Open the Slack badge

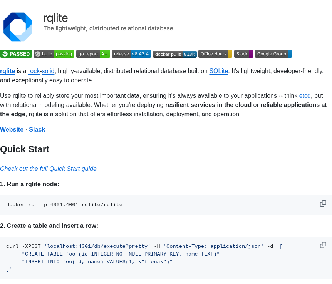point(244,54)
